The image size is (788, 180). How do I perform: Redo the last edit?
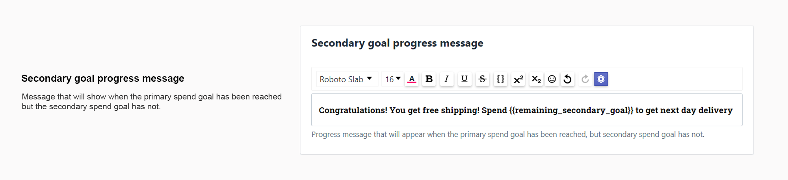(x=585, y=79)
